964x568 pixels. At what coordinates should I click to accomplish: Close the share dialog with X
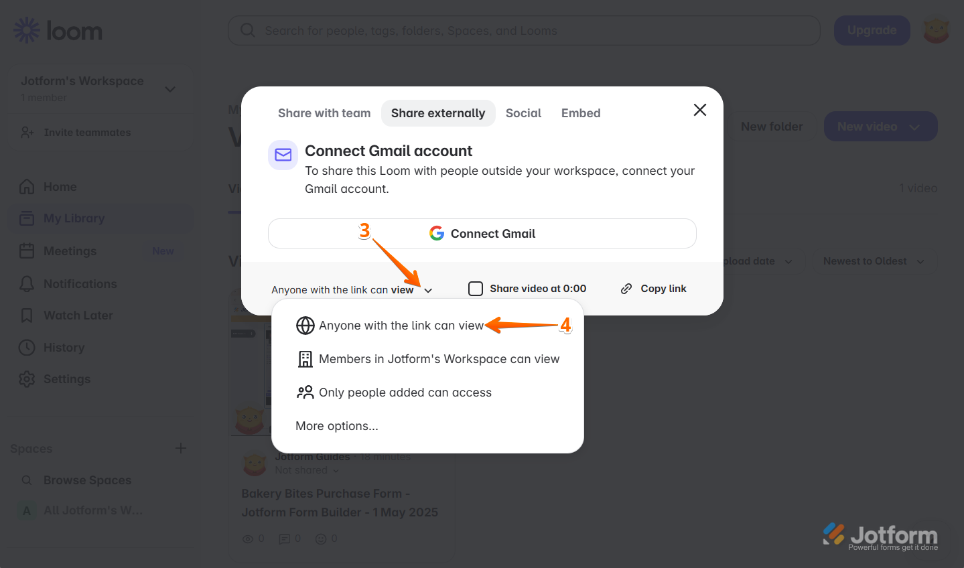[700, 110]
